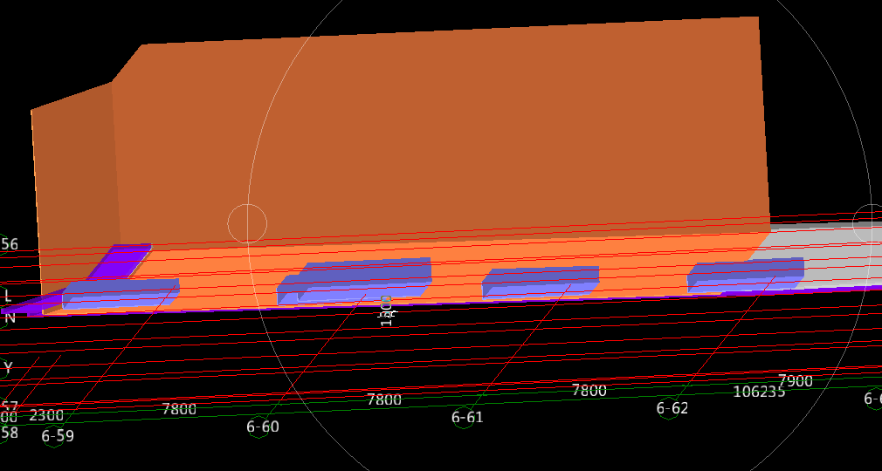Select grid bubble label 6-60
882x471 pixels.
coord(263,427)
